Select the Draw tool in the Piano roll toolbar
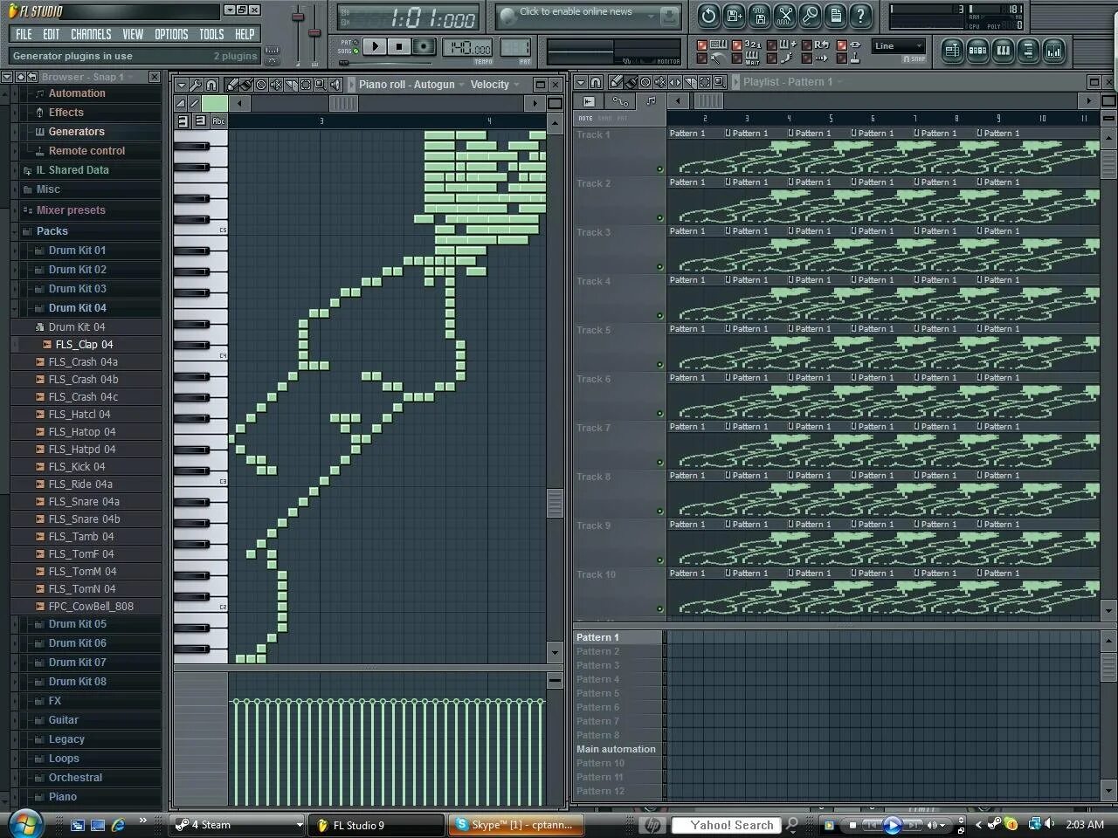 click(231, 84)
